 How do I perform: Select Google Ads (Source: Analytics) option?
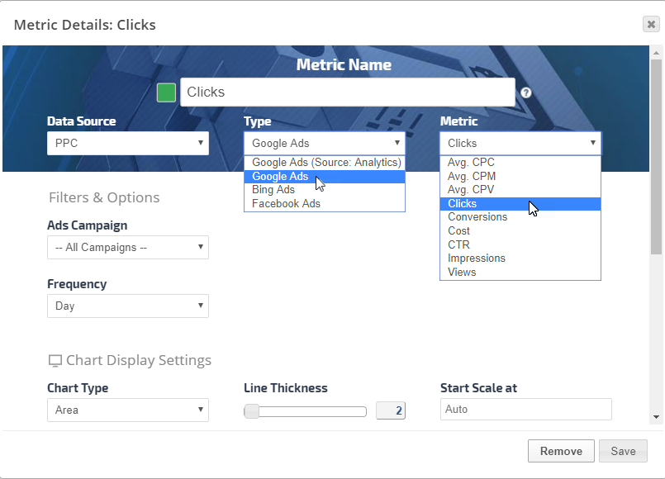pyautogui.click(x=326, y=163)
